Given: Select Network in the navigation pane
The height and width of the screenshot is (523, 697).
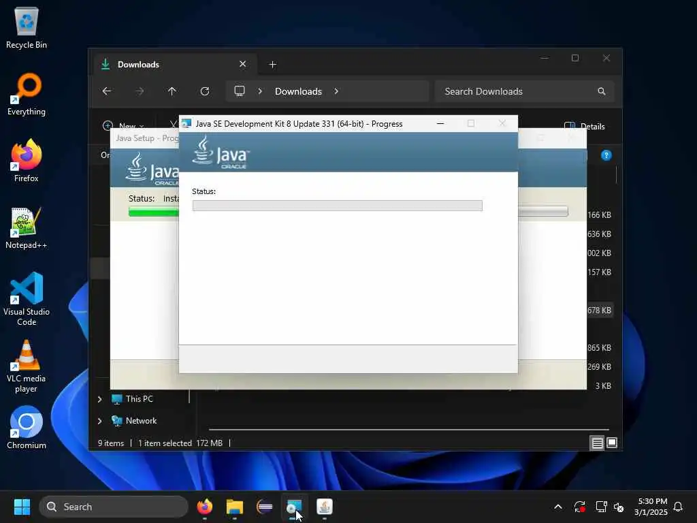Looking at the screenshot, I should point(134,421).
